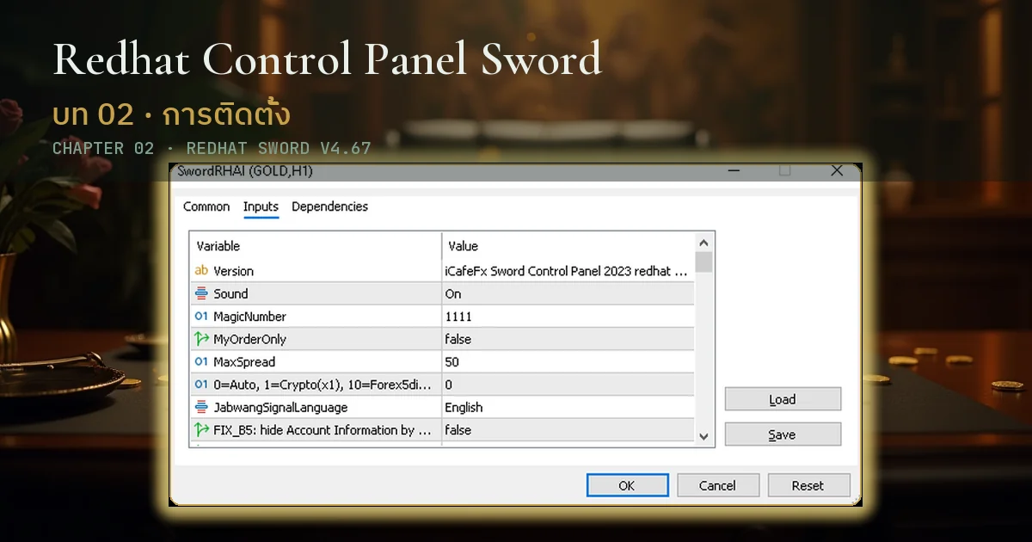Select the Inputs tab
Screen dimensions: 1032x542
(261, 206)
